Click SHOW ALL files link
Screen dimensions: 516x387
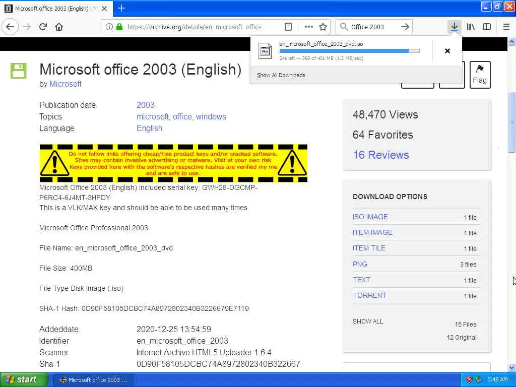click(x=368, y=321)
